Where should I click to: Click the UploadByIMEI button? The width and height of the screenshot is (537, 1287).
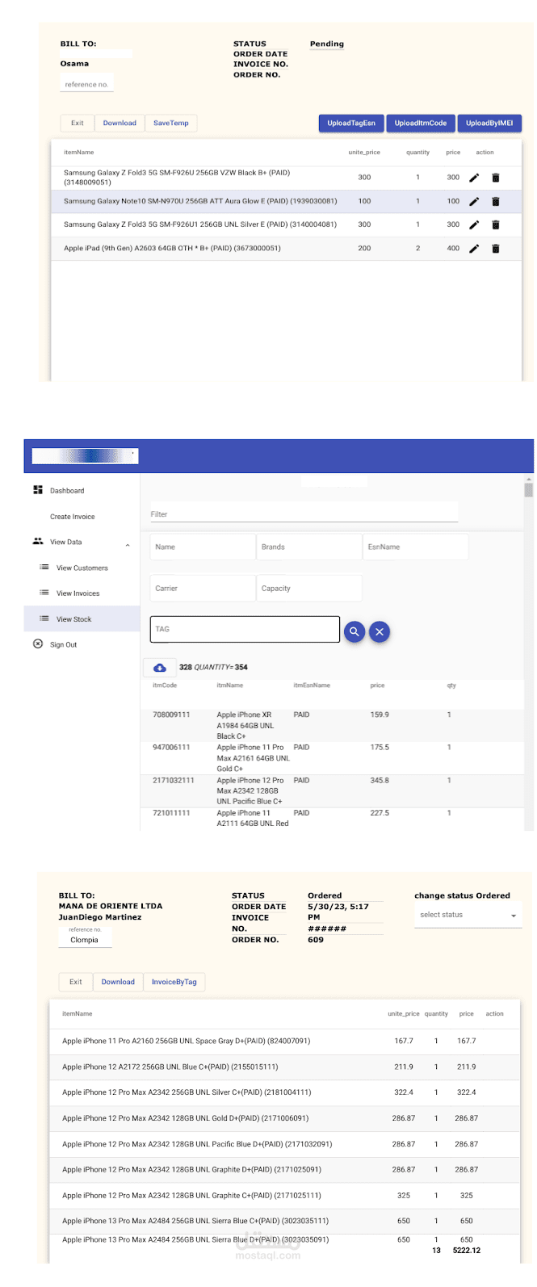point(489,124)
